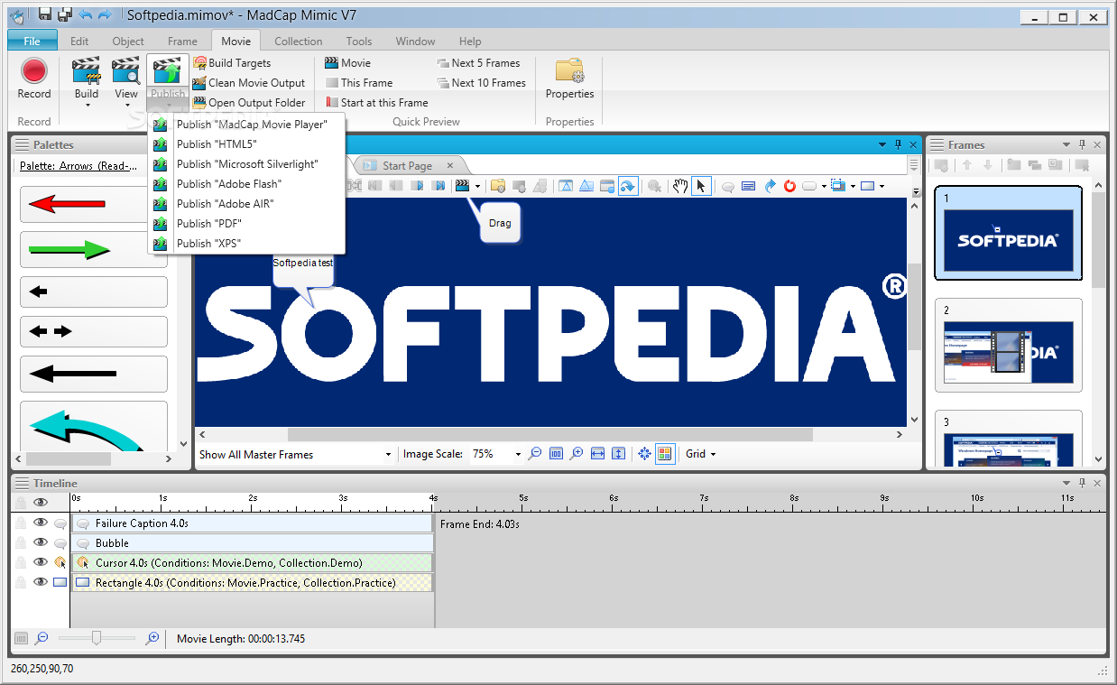The height and width of the screenshot is (685, 1117).
Task: Zoom out the image scale
Action: point(535,454)
